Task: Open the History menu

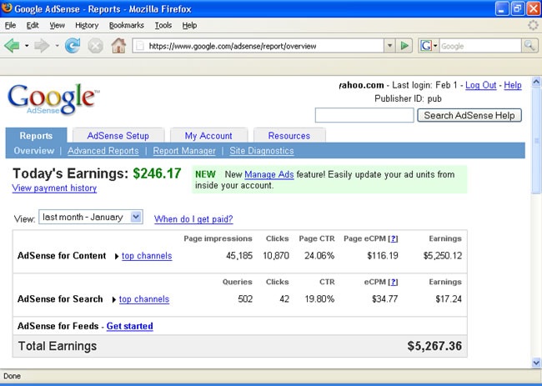Action: (87, 25)
